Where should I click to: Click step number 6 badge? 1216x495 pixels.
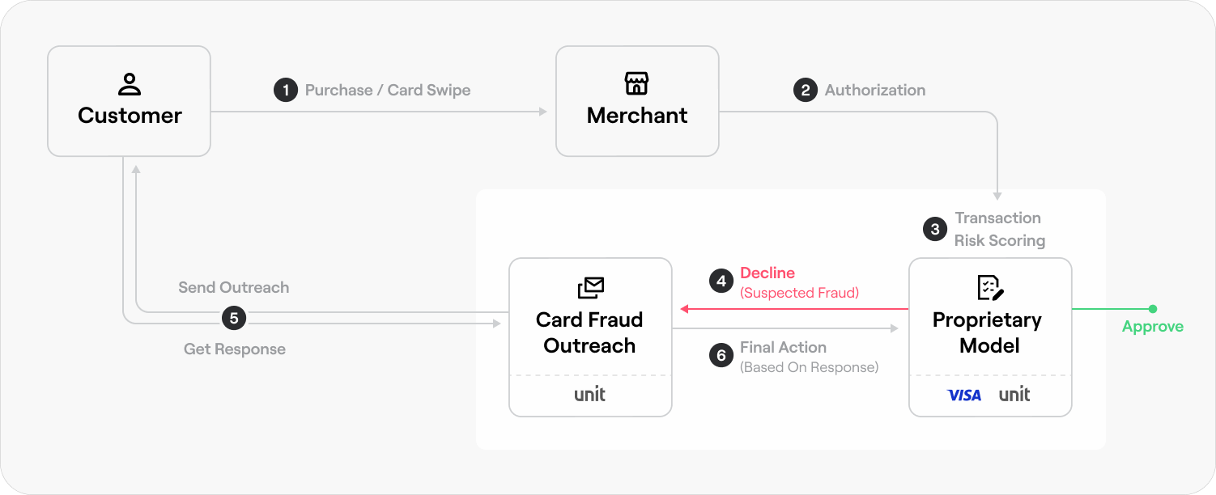[x=721, y=356]
